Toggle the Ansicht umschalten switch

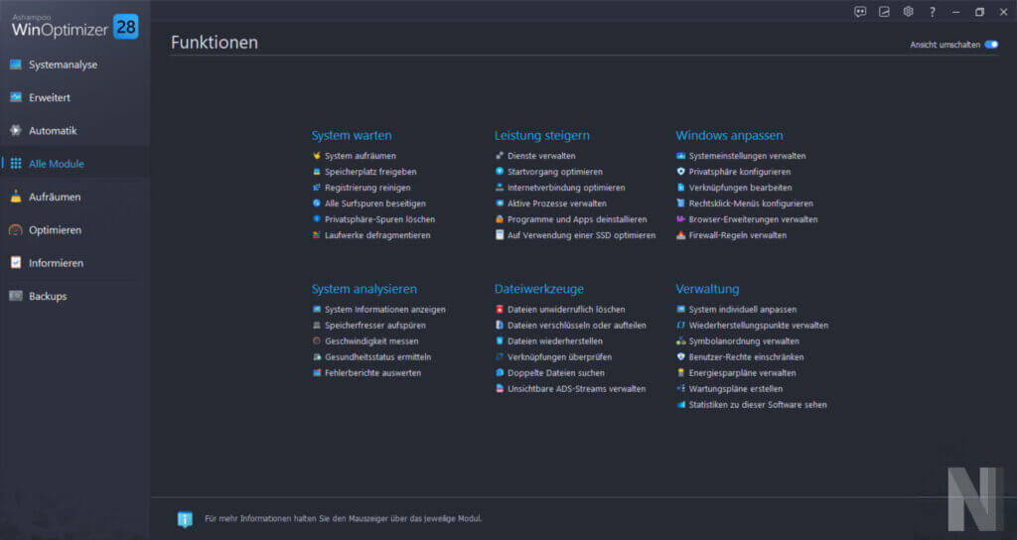(990, 45)
